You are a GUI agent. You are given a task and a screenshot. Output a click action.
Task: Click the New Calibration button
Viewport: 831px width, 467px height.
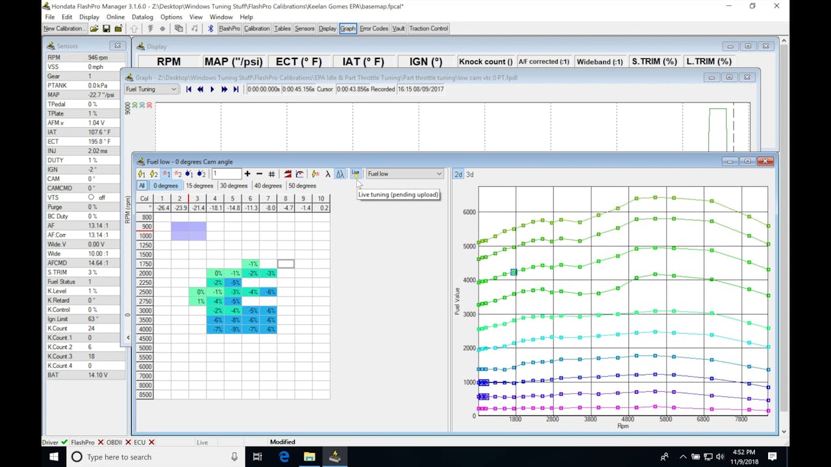click(64, 28)
